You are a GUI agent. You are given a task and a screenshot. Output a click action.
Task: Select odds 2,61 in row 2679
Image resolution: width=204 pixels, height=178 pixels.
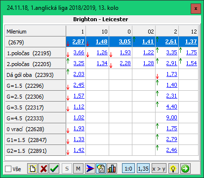pos(171,41)
